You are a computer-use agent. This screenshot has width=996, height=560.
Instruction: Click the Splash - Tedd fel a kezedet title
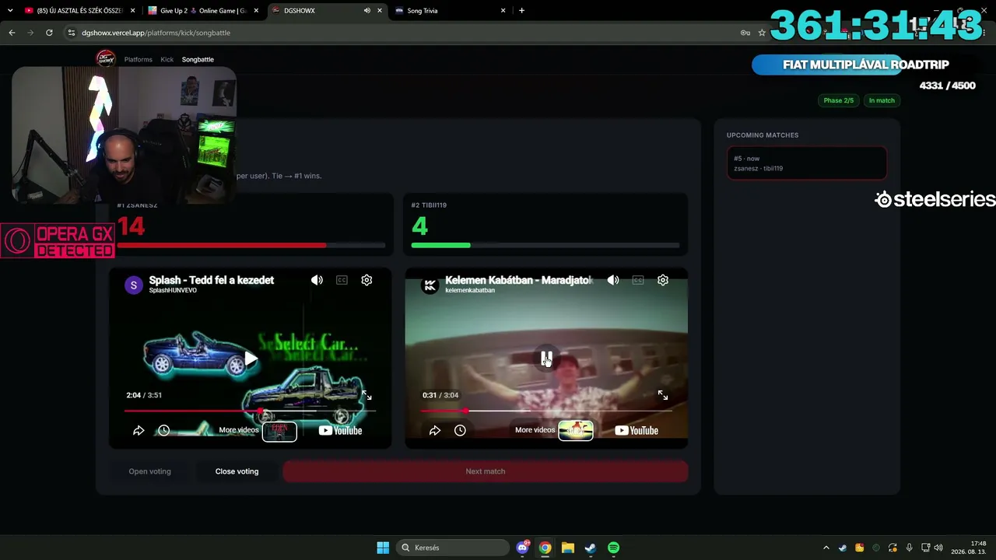click(x=212, y=280)
